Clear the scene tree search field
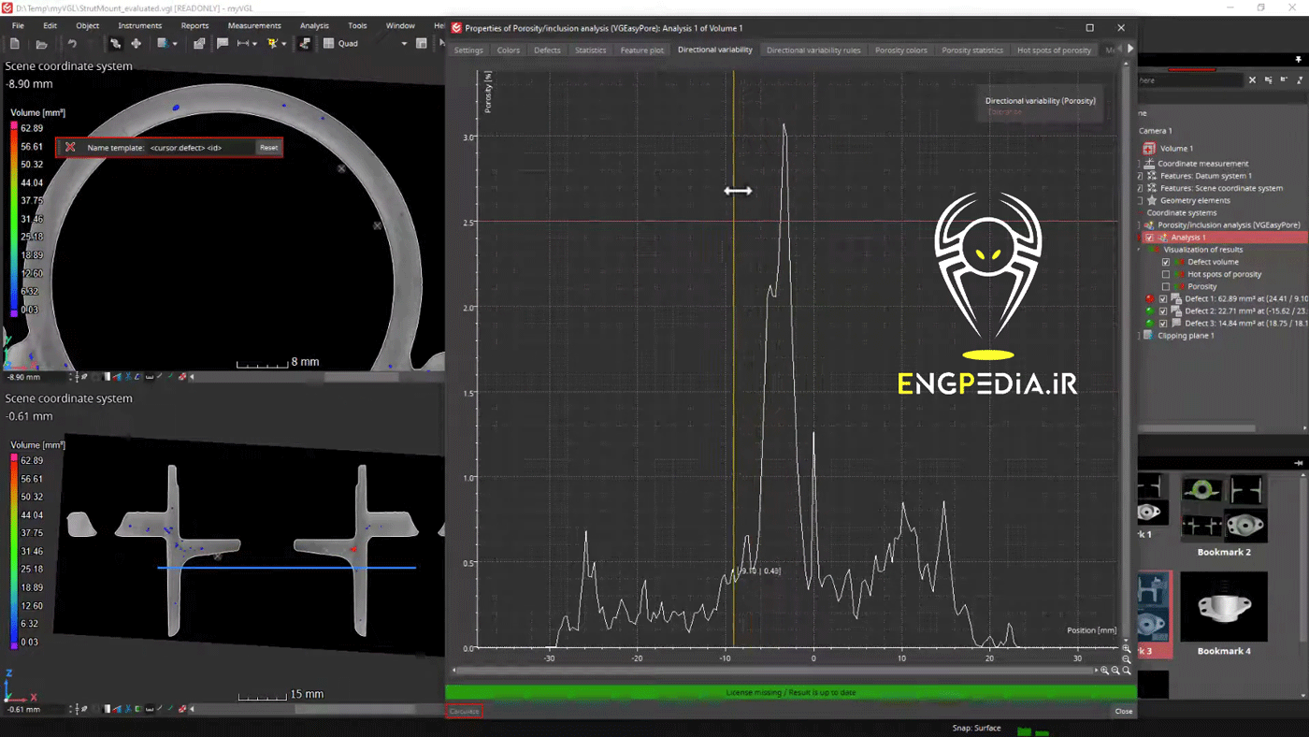This screenshot has height=737, width=1309. click(x=1252, y=80)
